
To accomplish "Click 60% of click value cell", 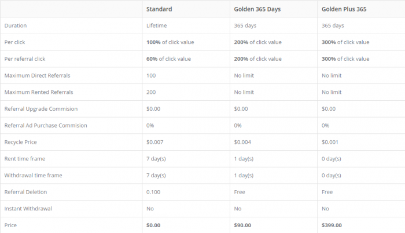I will pos(168,59).
